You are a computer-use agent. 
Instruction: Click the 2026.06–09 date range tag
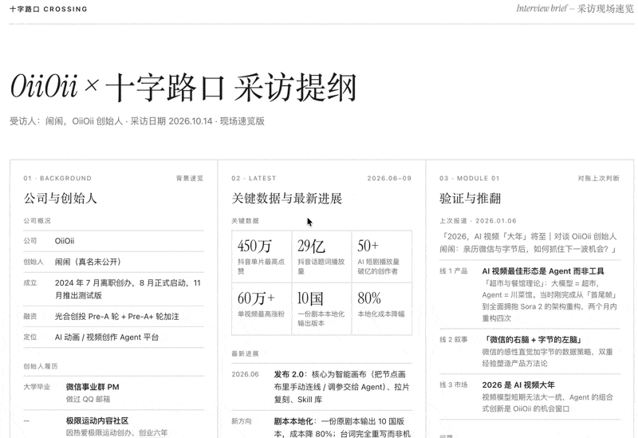point(389,178)
